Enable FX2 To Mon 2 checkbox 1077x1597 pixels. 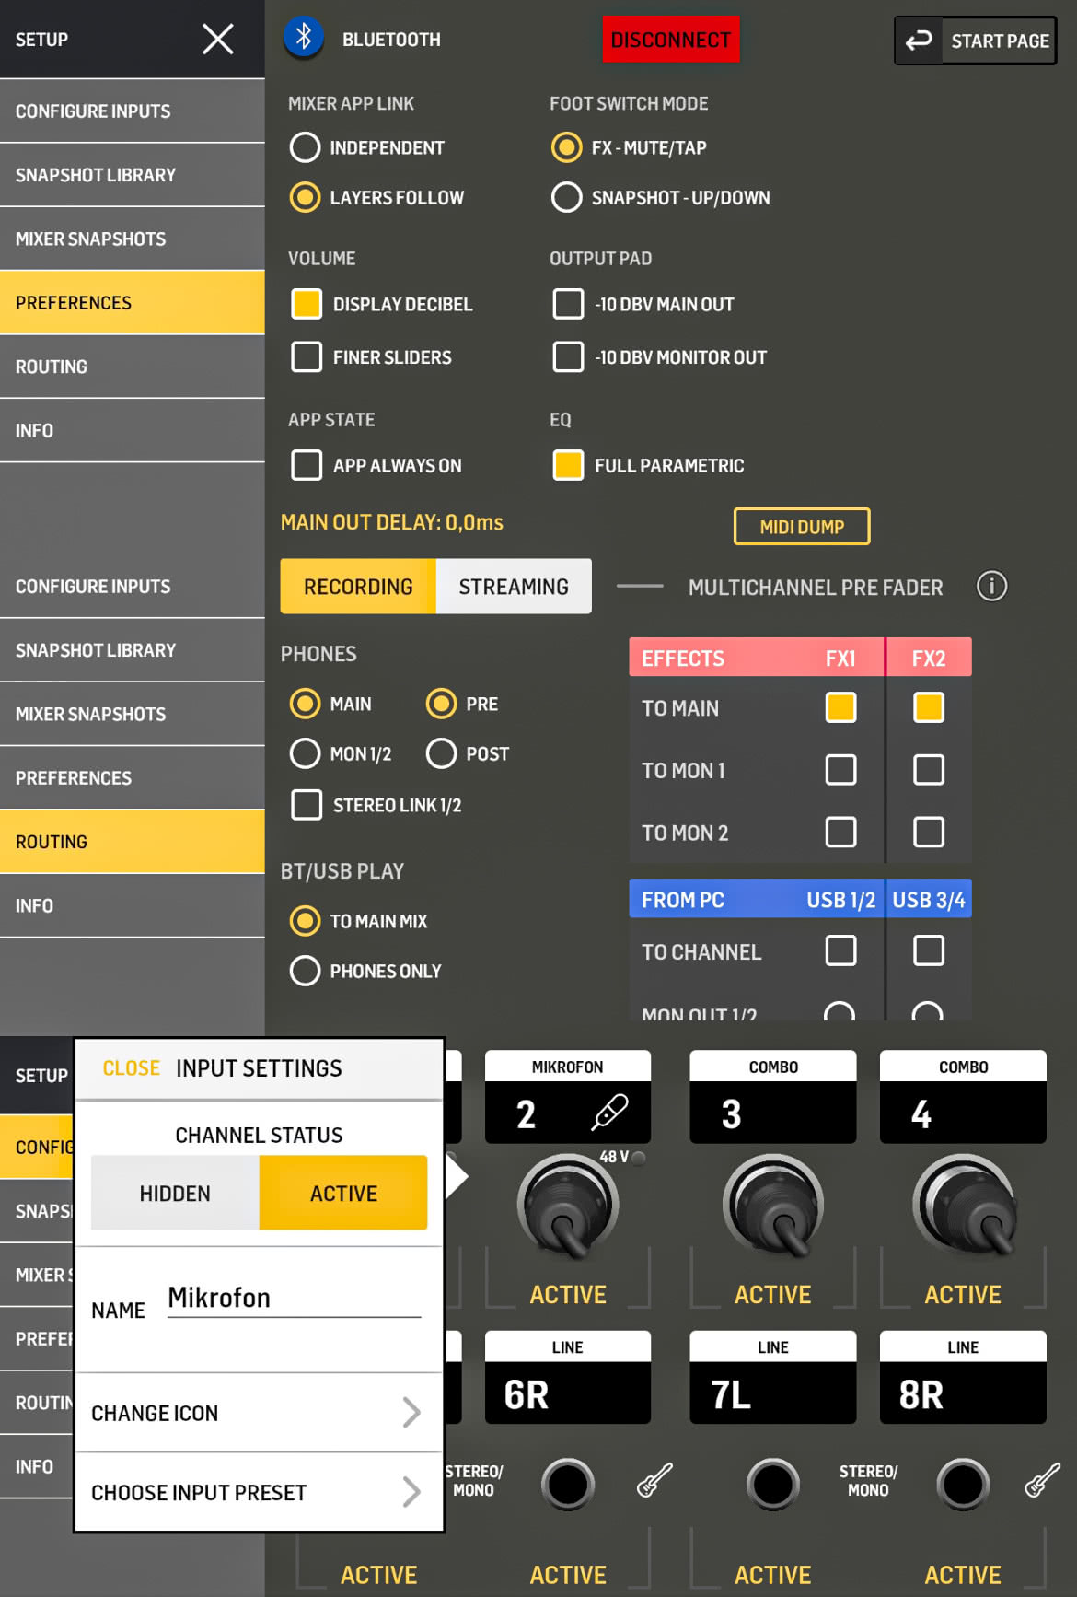(x=929, y=832)
